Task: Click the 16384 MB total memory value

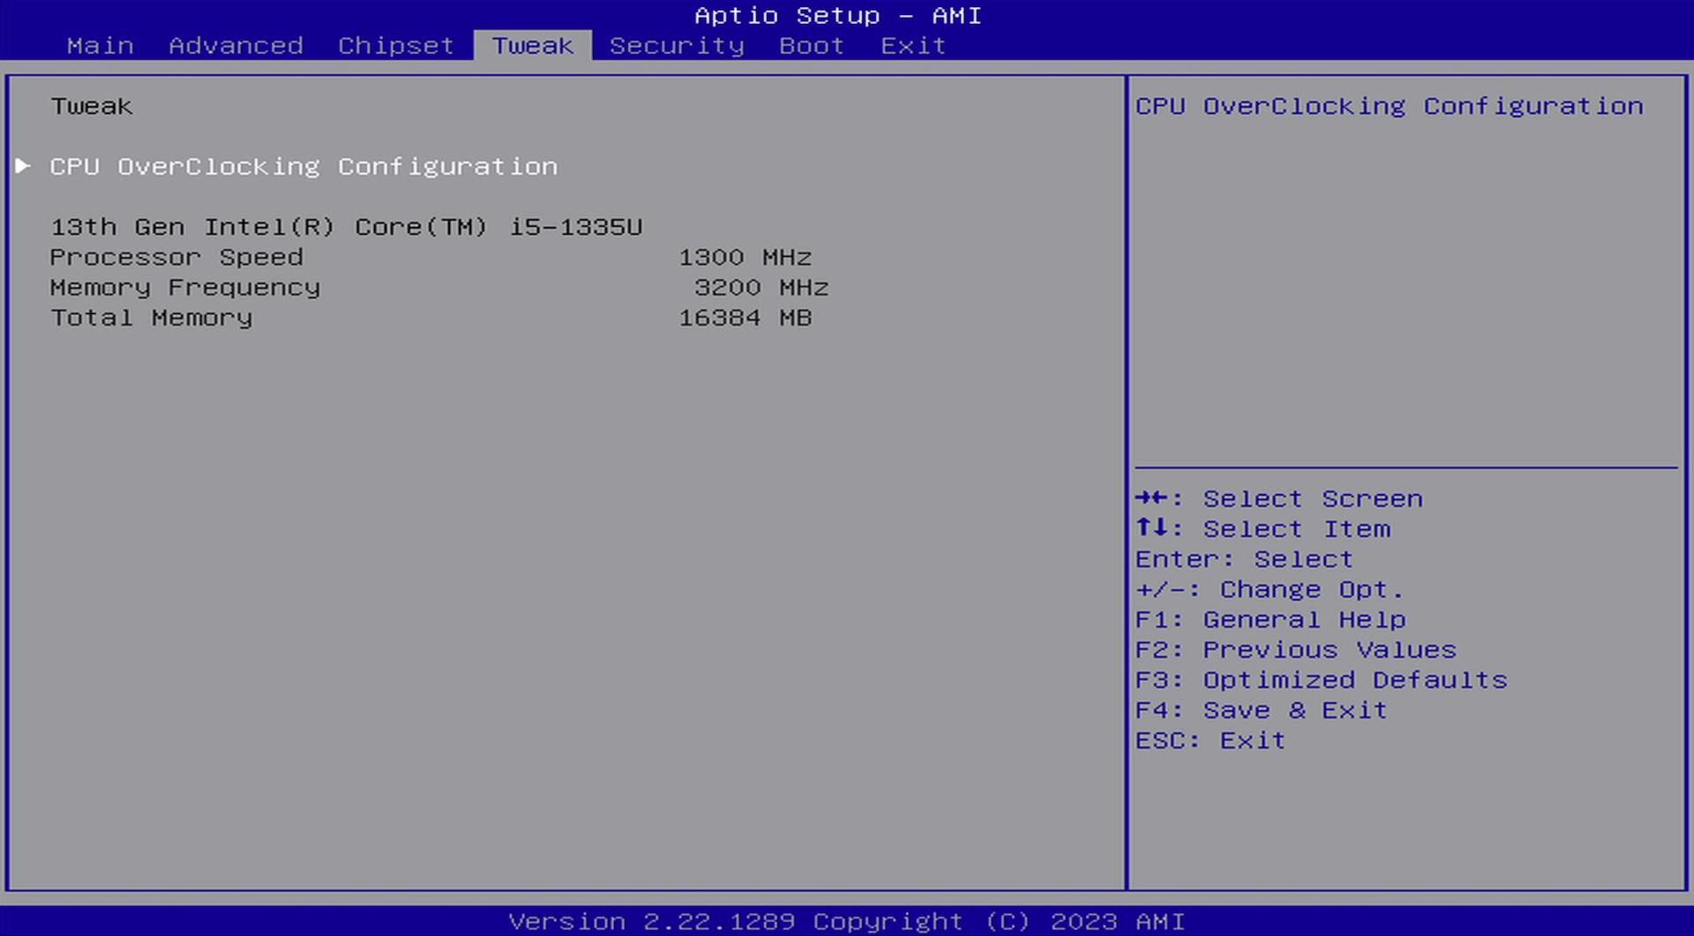Action: click(x=745, y=318)
